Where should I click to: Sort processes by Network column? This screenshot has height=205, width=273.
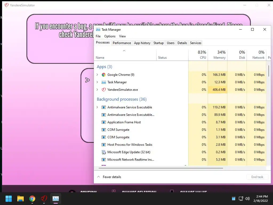point(257,55)
